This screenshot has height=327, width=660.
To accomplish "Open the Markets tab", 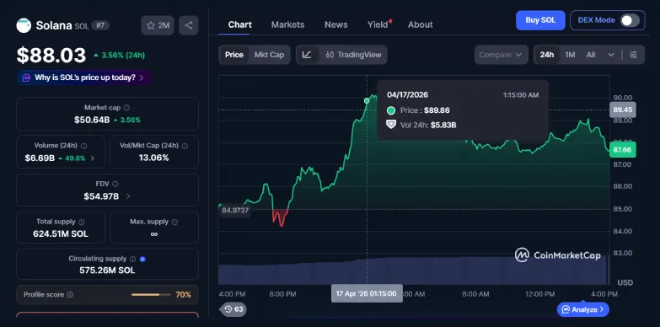I will click(287, 24).
